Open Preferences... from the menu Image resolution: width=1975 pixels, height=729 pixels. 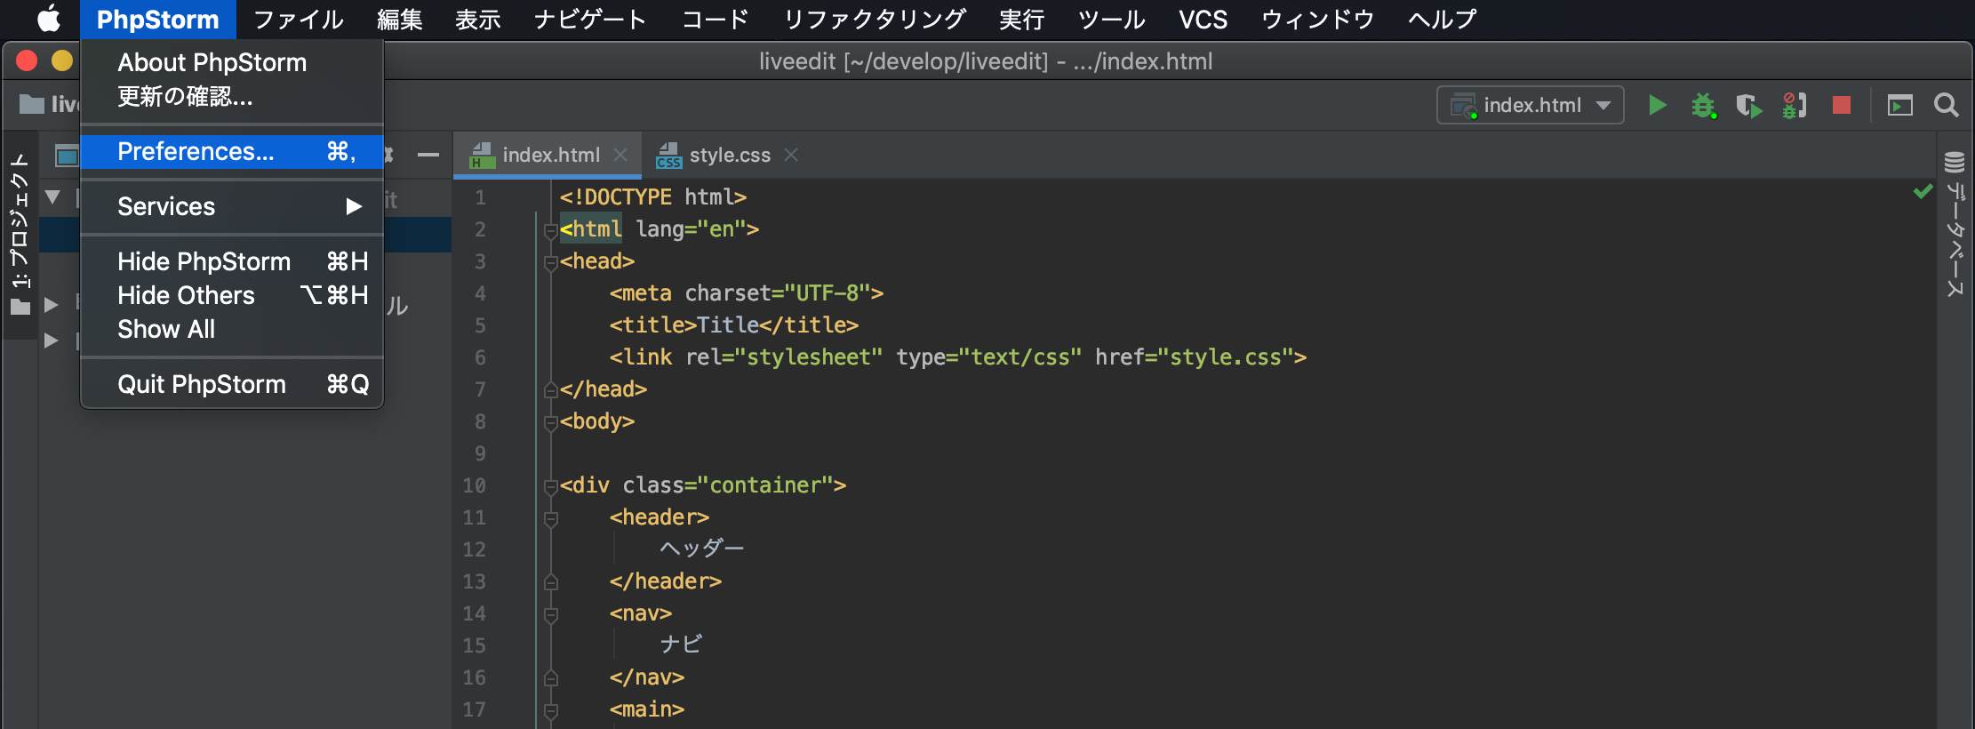coord(232,151)
